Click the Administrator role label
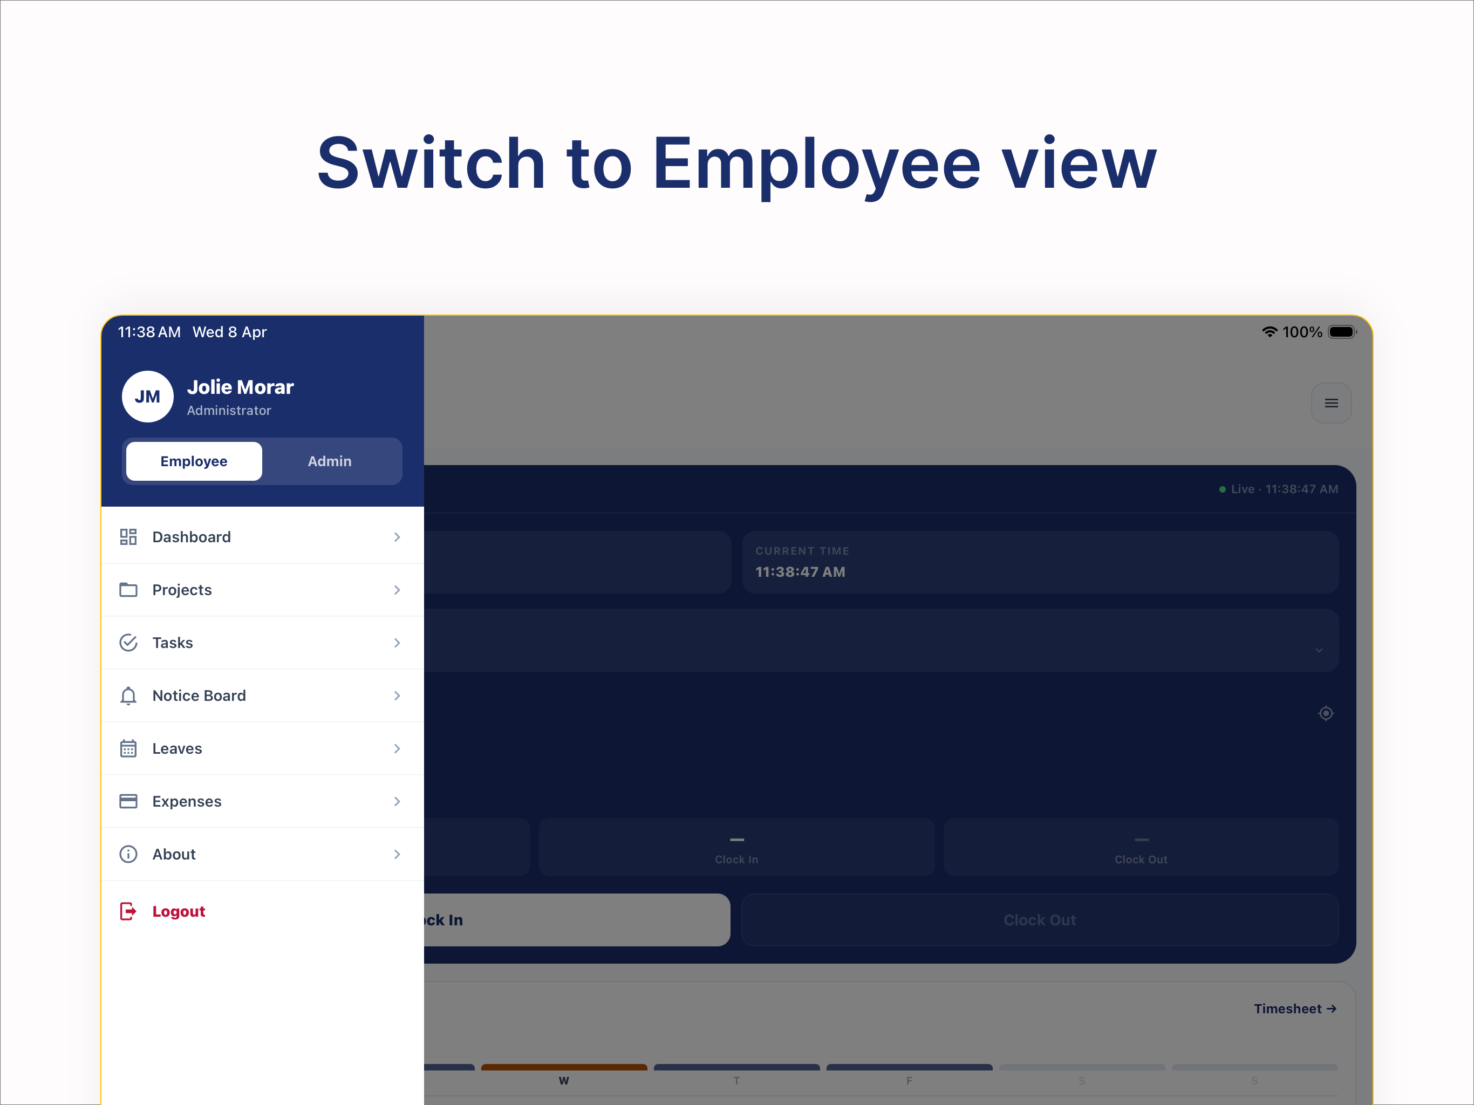The height and width of the screenshot is (1105, 1474). click(x=229, y=411)
